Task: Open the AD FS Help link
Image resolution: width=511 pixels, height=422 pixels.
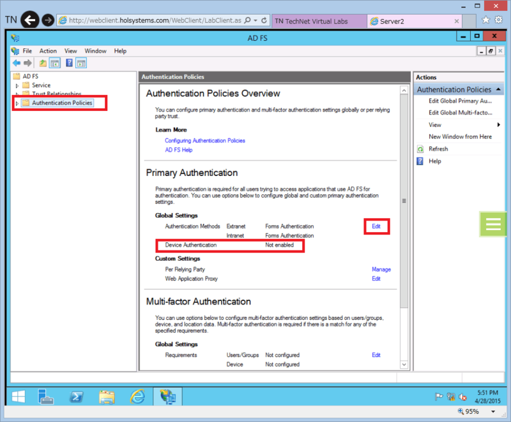Action: (179, 150)
